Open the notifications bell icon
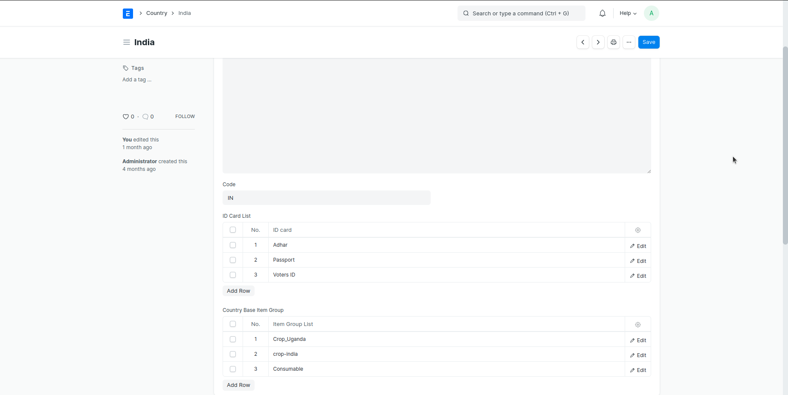Image resolution: width=788 pixels, height=395 pixels. pyautogui.click(x=602, y=14)
